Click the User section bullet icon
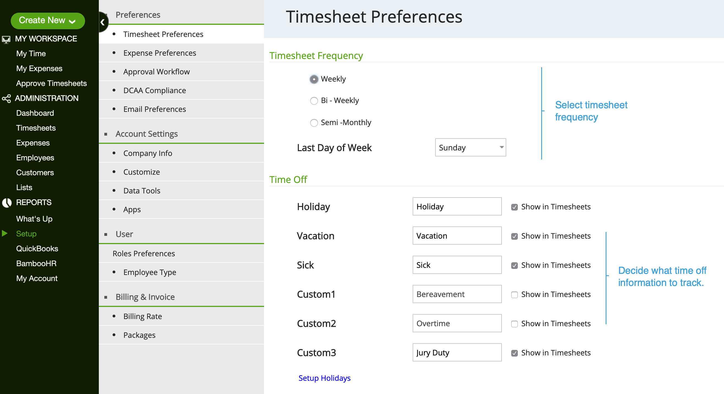The image size is (724, 394). click(x=106, y=234)
